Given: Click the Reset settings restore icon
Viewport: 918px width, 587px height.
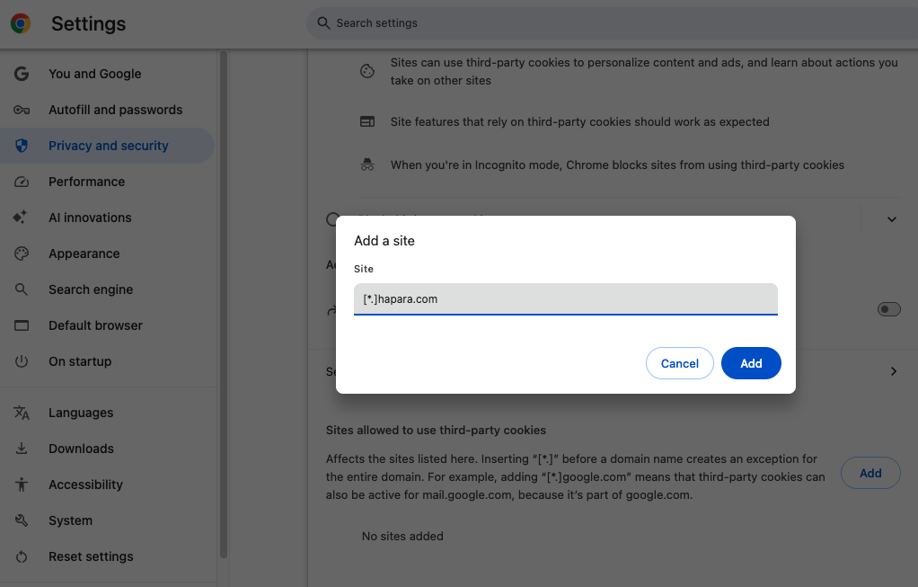Looking at the screenshot, I should pos(22,556).
